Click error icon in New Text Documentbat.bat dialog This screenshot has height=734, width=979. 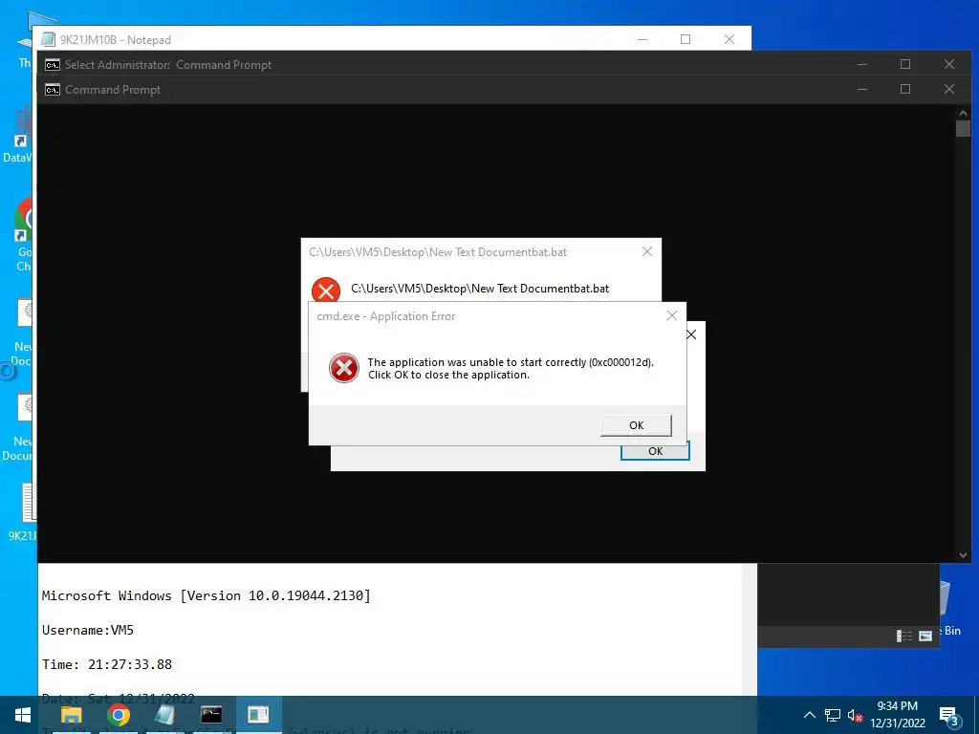326,291
